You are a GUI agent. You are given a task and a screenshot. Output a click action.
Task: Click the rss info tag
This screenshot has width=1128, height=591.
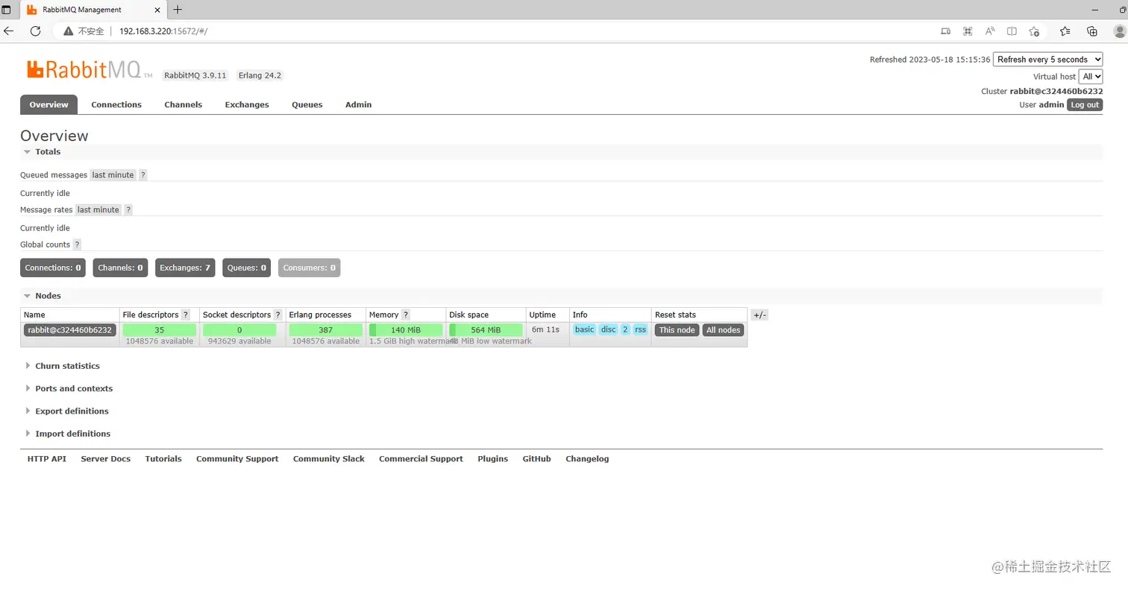(640, 329)
